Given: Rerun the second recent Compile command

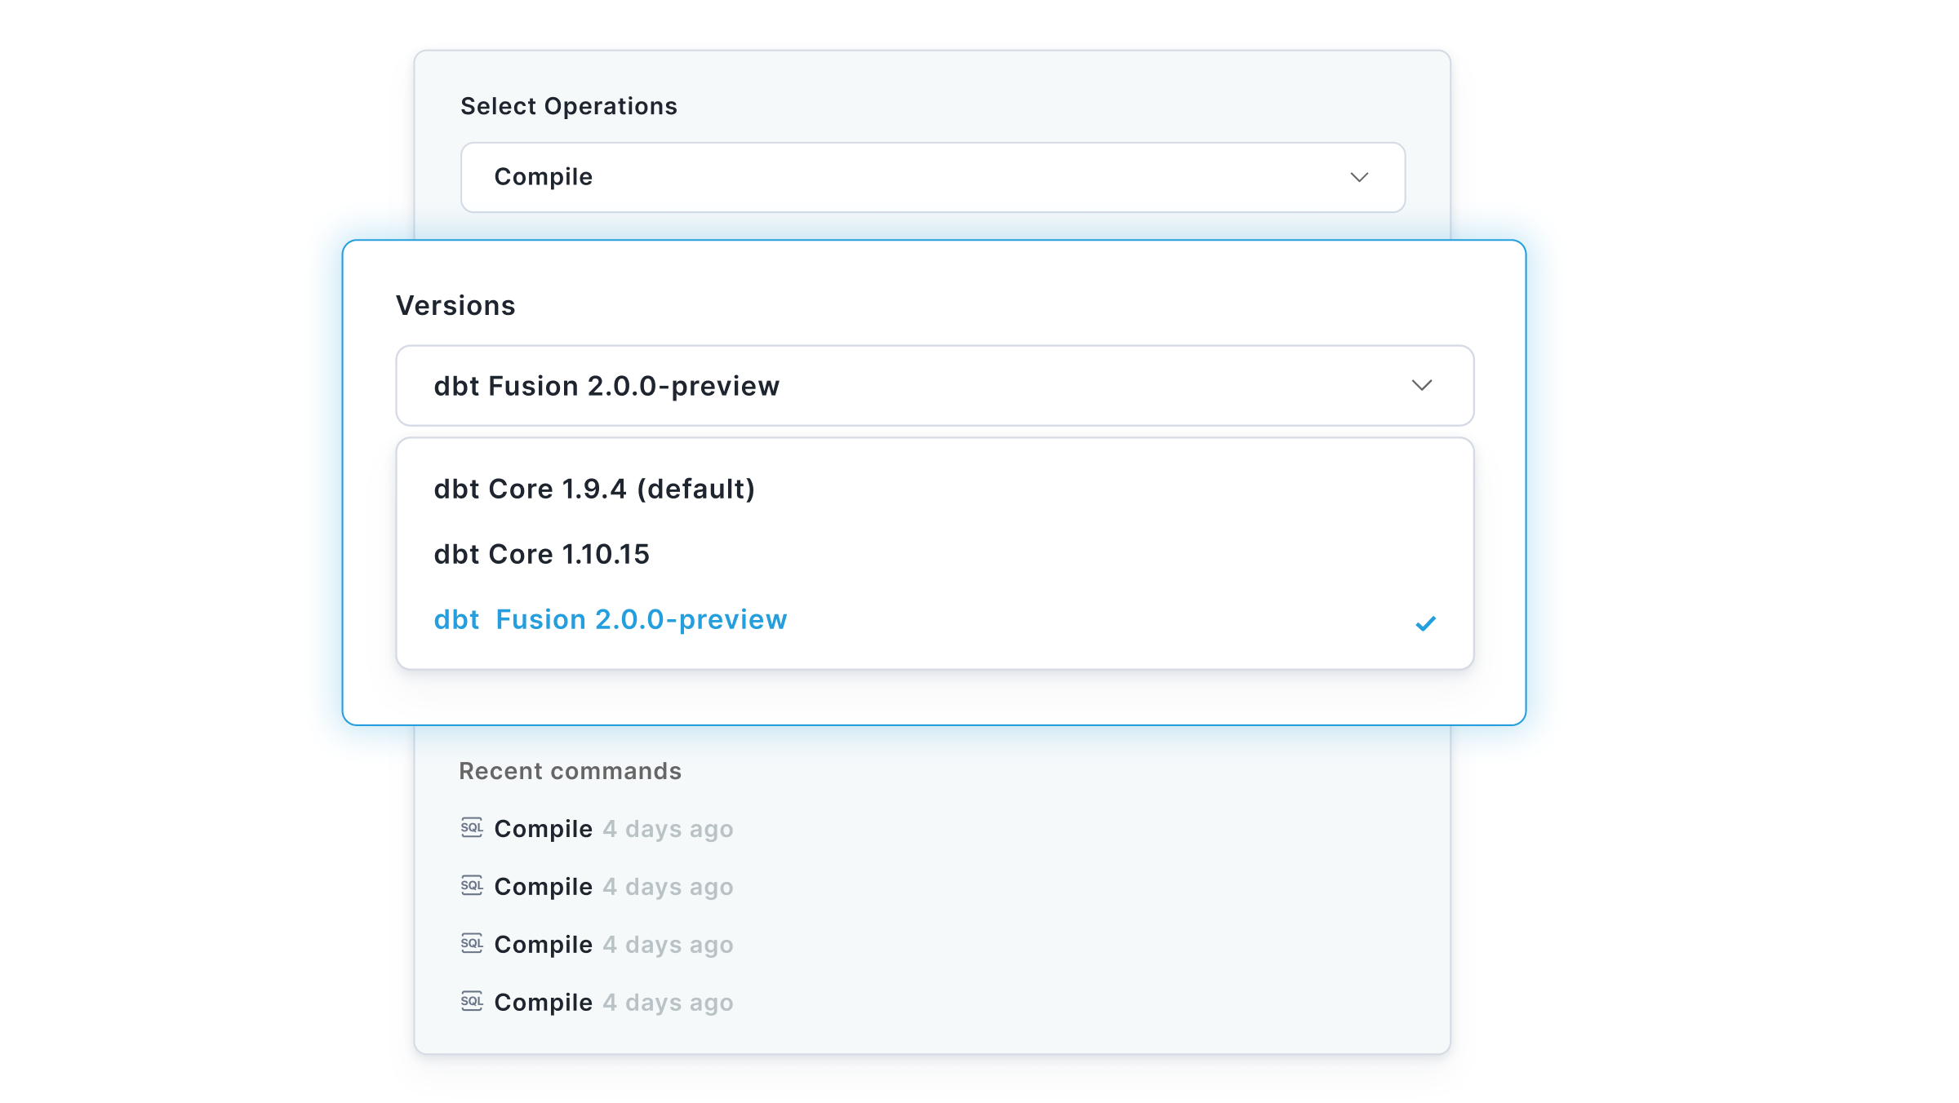Looking at the screenshot, I should tap(597, 887).
